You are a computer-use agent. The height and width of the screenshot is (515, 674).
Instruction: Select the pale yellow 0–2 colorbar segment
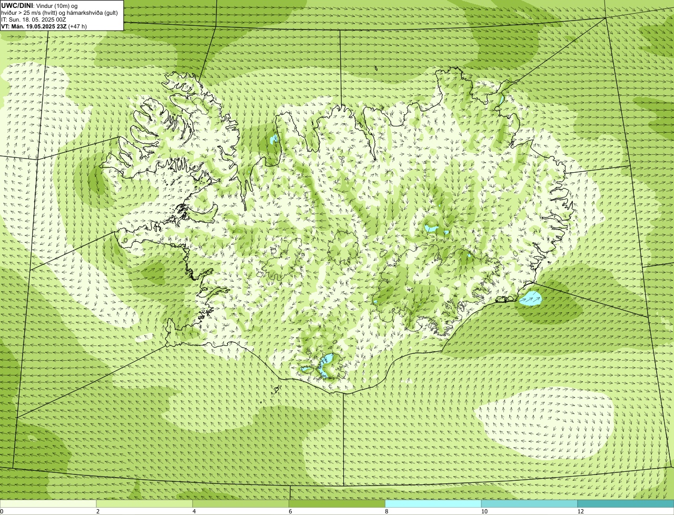48,503
